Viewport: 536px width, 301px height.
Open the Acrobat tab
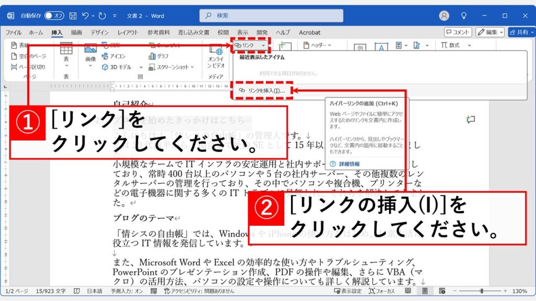pyautogui.click(x=310, y=32)
